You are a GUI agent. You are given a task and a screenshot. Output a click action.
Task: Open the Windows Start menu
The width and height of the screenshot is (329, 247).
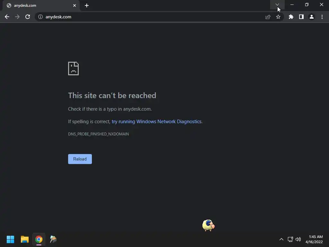click(10, 239)
